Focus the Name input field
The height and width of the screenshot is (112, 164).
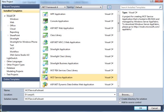tap(70, 90)
